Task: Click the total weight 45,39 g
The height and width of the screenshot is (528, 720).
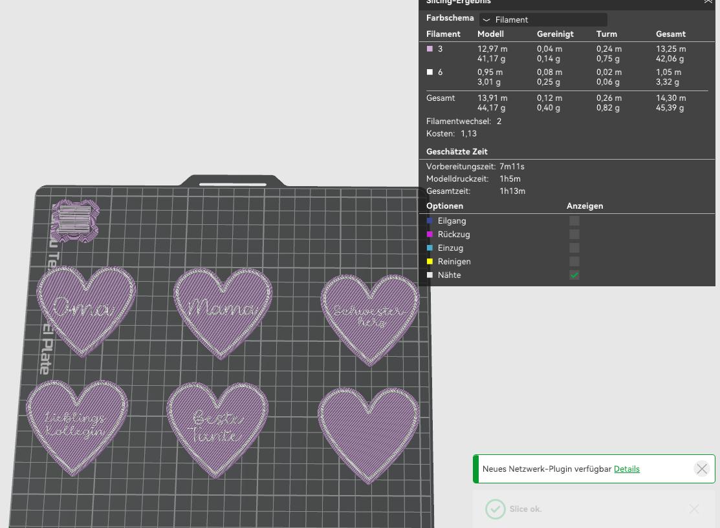Action: click(x=670, y=108)
